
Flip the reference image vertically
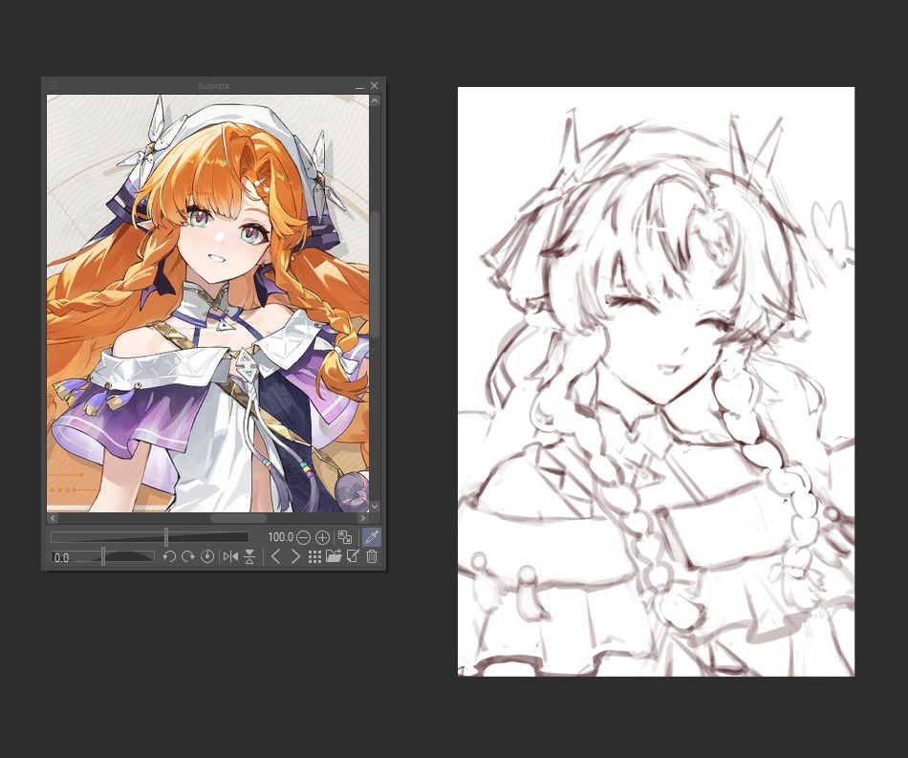[249, 557]
